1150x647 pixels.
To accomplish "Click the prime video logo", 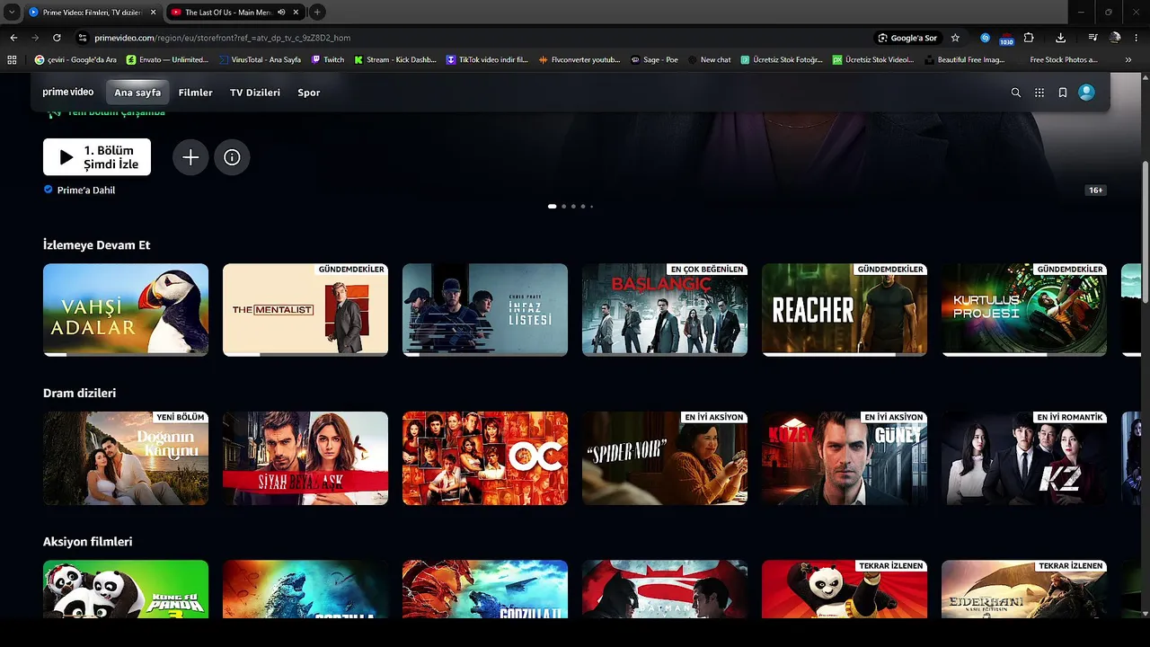I will tap(68, 93).
